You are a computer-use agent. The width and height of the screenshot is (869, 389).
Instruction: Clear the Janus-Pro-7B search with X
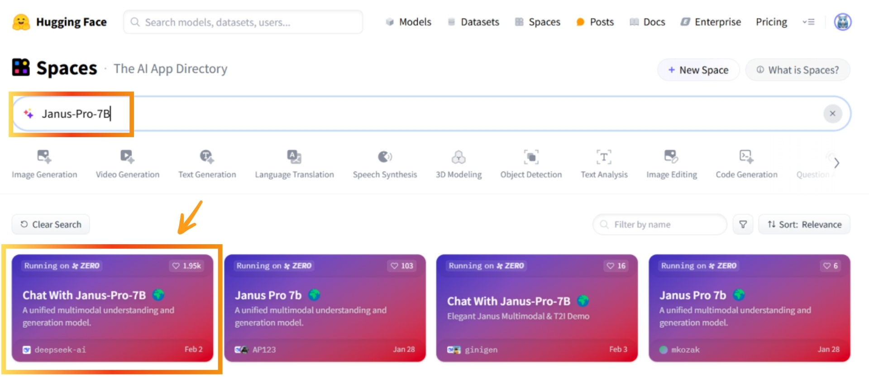[x=832, y=114]
